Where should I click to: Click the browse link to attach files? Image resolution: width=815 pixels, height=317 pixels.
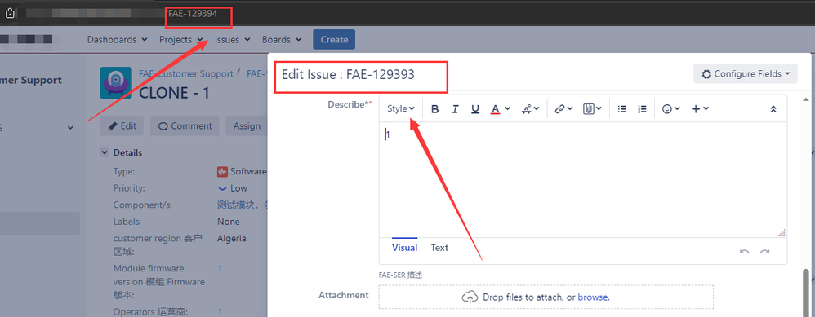(x=593, y=297)
